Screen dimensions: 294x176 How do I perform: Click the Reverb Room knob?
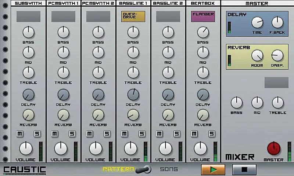pyautogui.click(x=257, y=55)
